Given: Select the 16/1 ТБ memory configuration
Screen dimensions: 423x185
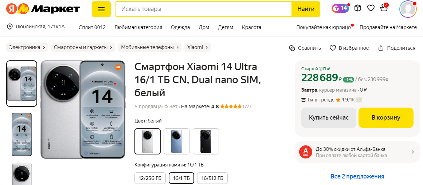Looking at the screenshot, I should coord(181,178).
